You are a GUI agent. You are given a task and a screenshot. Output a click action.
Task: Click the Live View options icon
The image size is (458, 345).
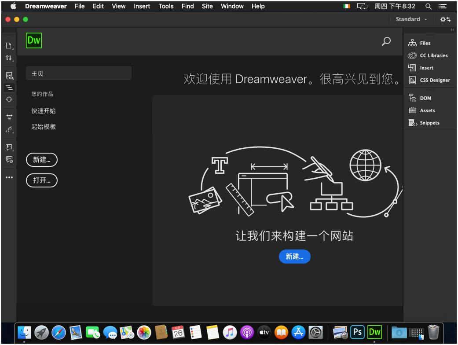point(9,76)
